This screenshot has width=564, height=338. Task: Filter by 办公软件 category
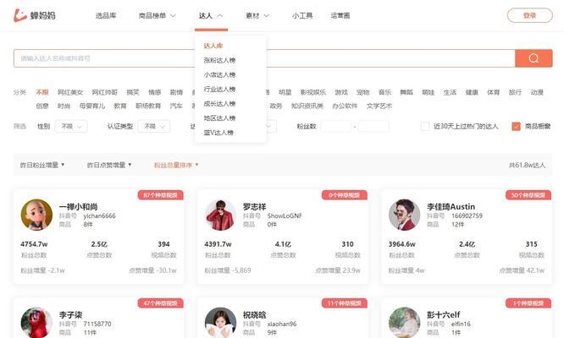(x=345, y=106)
